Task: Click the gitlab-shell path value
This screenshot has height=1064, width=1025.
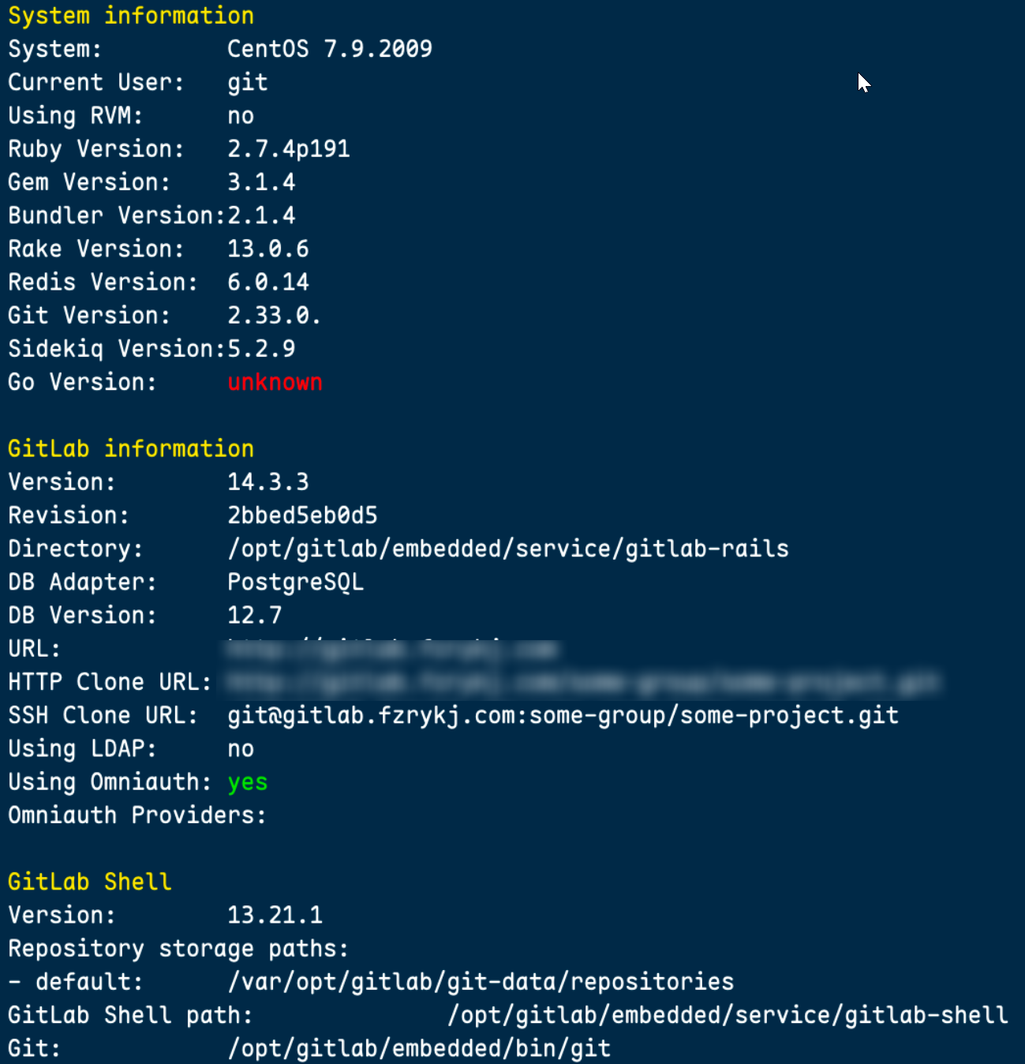Action: pyautogui.click(x=728, y=1014)
